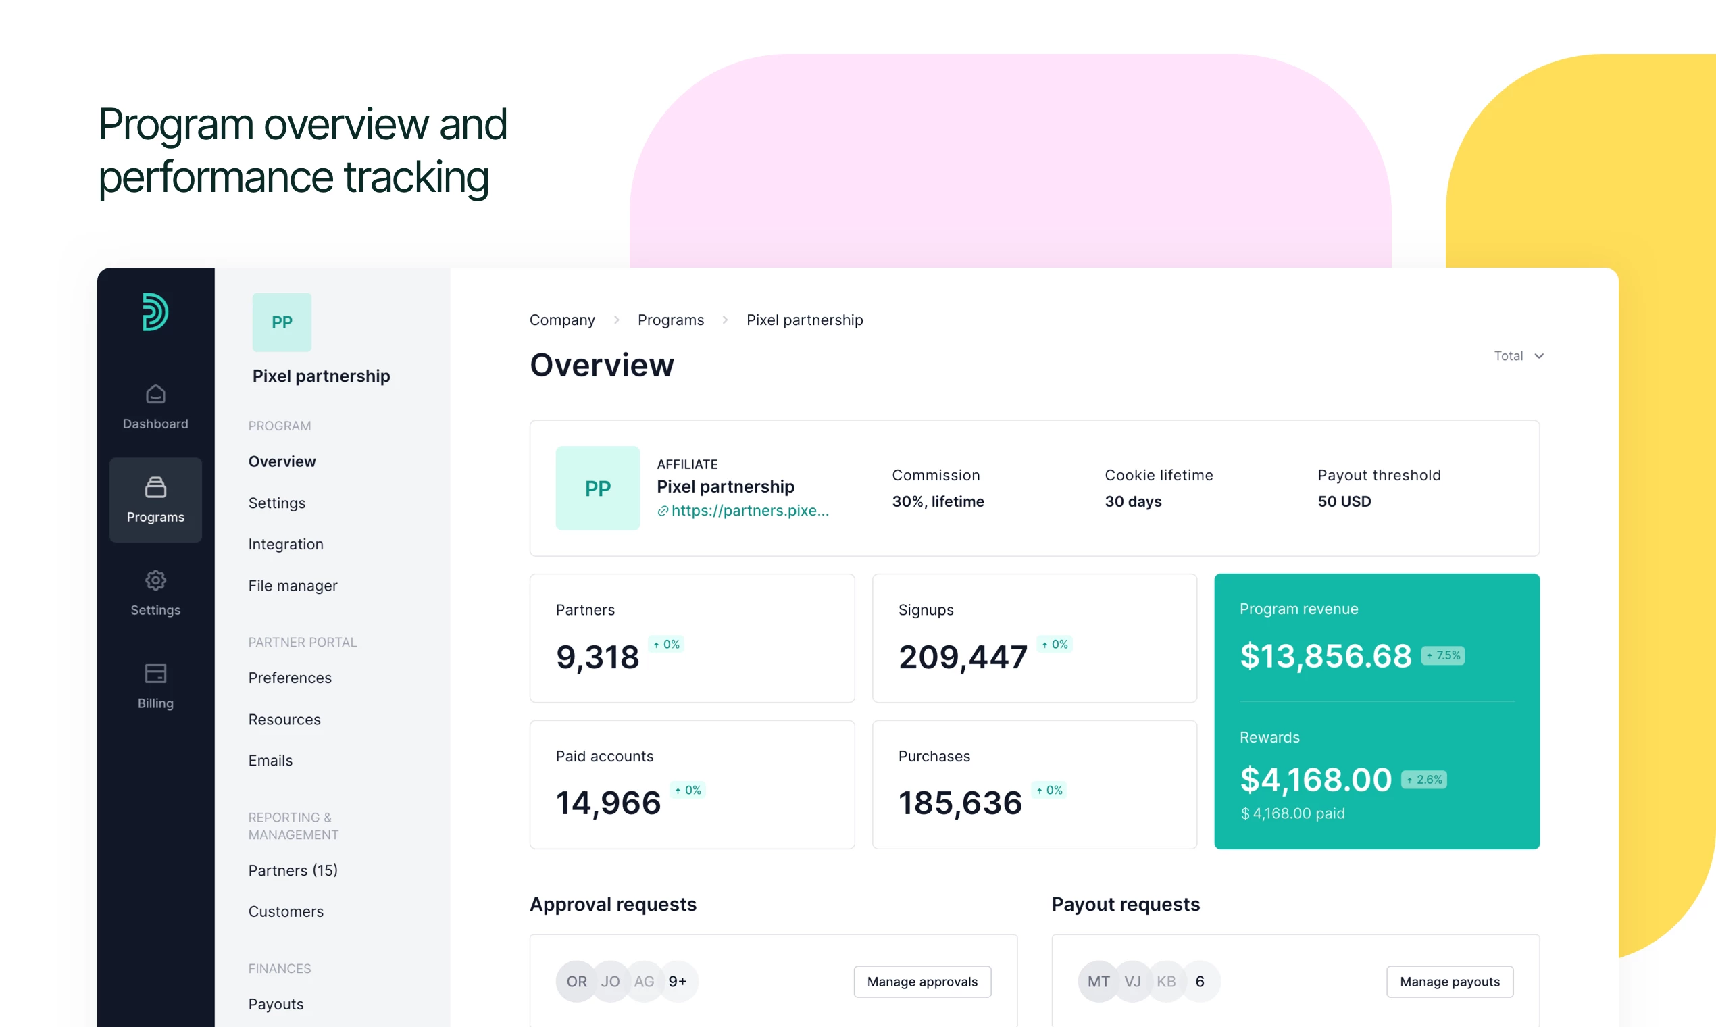Open Partners (15) in reporting section

coord(293,870)
